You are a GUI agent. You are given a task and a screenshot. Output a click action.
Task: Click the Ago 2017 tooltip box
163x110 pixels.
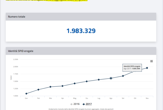(132, 67)
